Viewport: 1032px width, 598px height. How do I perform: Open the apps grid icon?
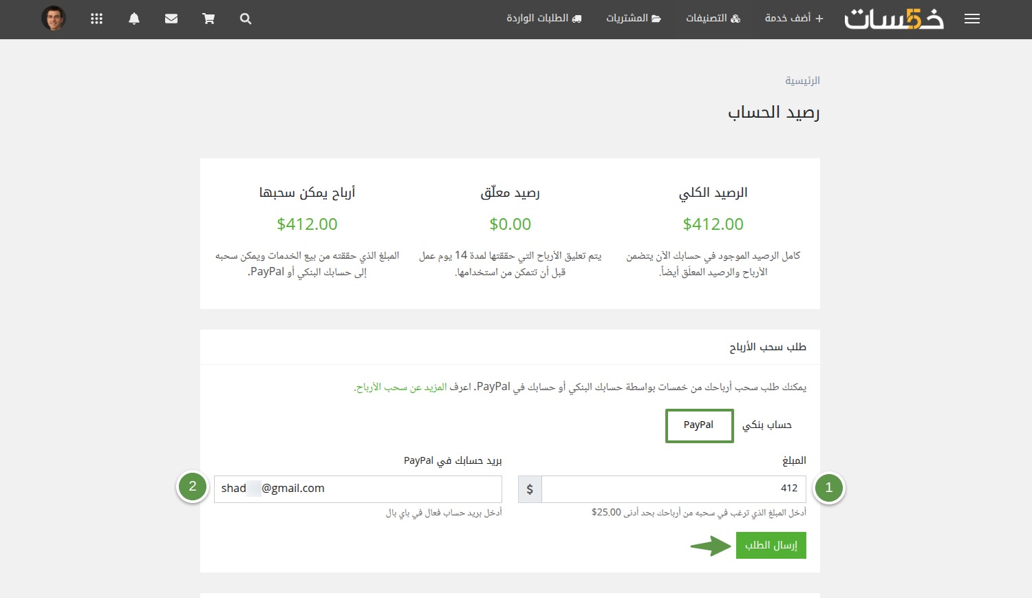(x=96, y=19)
